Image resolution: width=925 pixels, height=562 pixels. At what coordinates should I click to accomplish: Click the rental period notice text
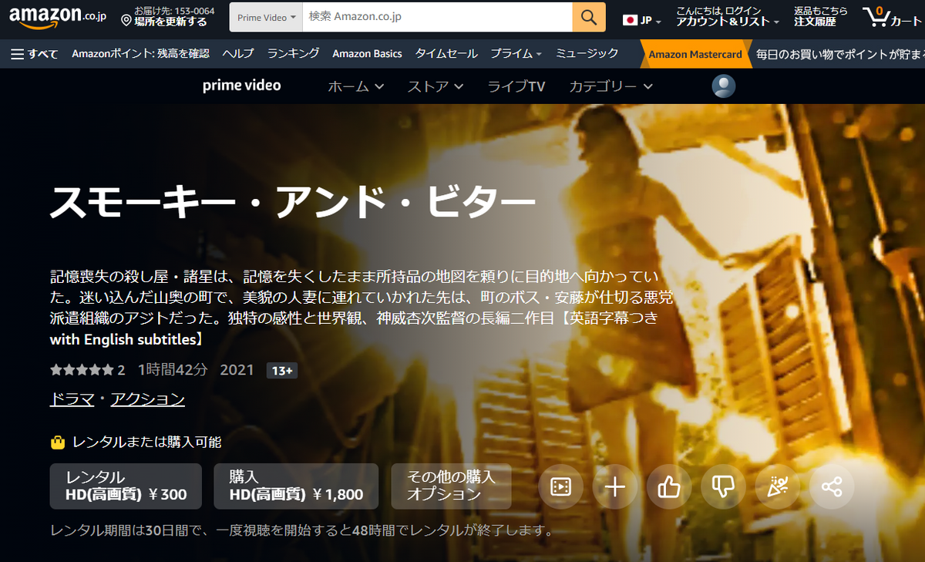(x=301, y=531)
